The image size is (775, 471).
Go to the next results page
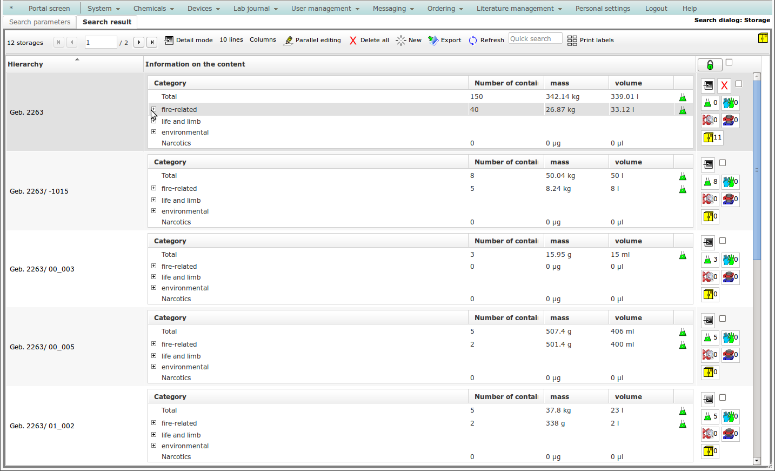tap(139, 42)
